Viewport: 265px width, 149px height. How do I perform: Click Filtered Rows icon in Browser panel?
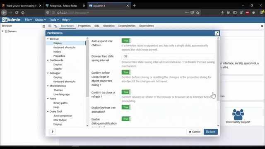55,26
